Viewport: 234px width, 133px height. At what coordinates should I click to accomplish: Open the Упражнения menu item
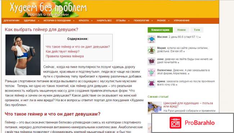click(x=181, y=21)
